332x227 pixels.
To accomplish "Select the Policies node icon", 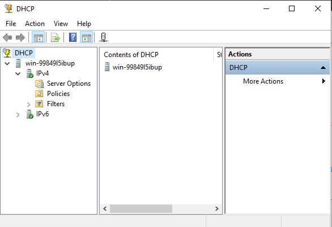I will tap(39, 94).
